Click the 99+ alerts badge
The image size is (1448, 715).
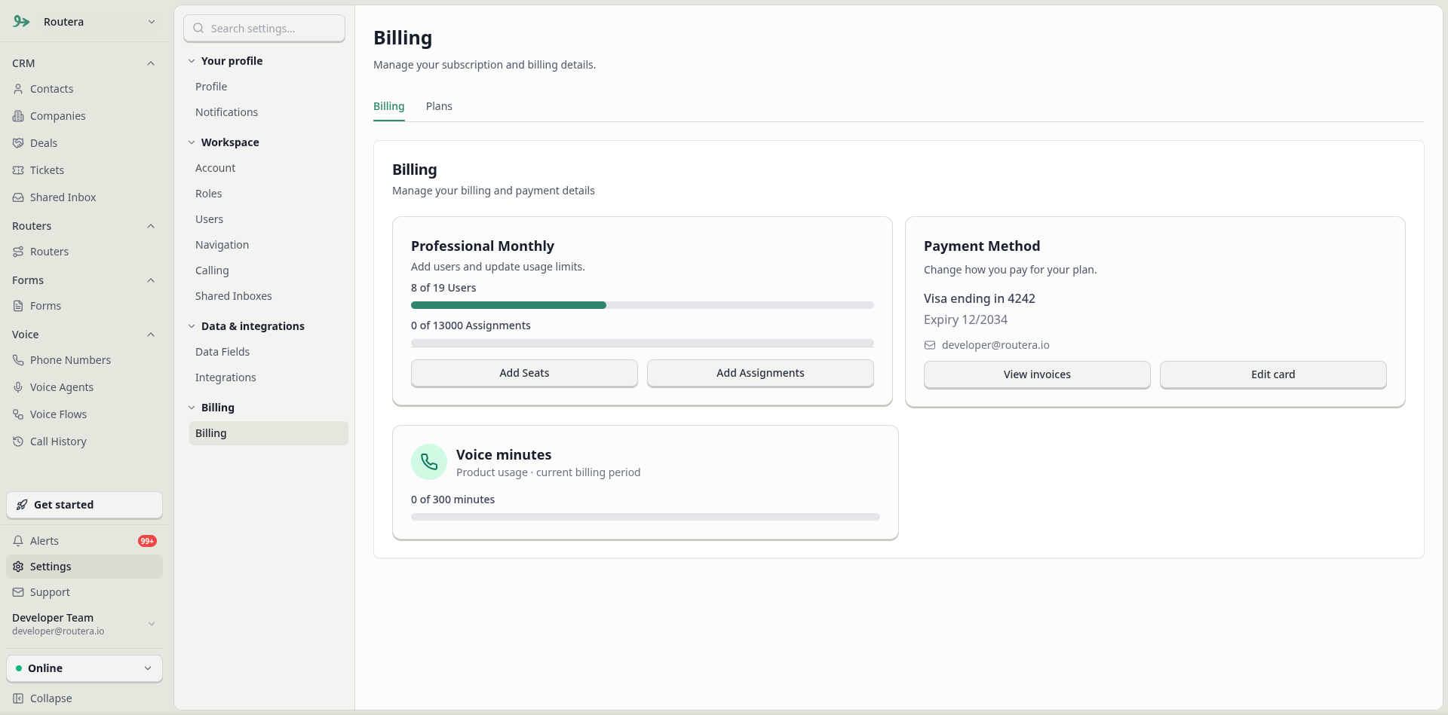click(x=147, y=541)
